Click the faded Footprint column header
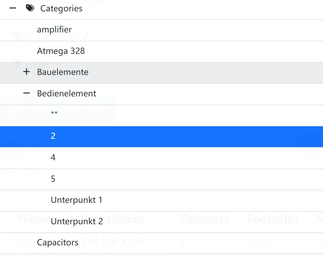Image resolution: width=323 pixels, height=257 pixels. [x=273, y=219]
